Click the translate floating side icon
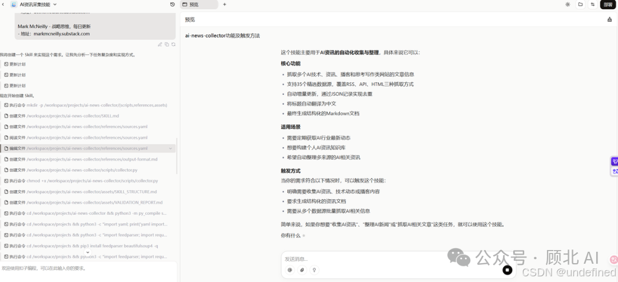The height and width of the screenshot is (282, 618). pyautogui.click(x=615, y=171)
